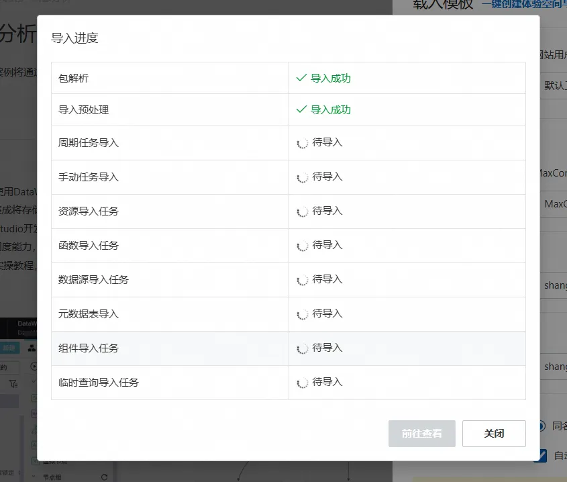
Task: Close the import progress dialog via 关闭
Action: [x=494, y=434]
